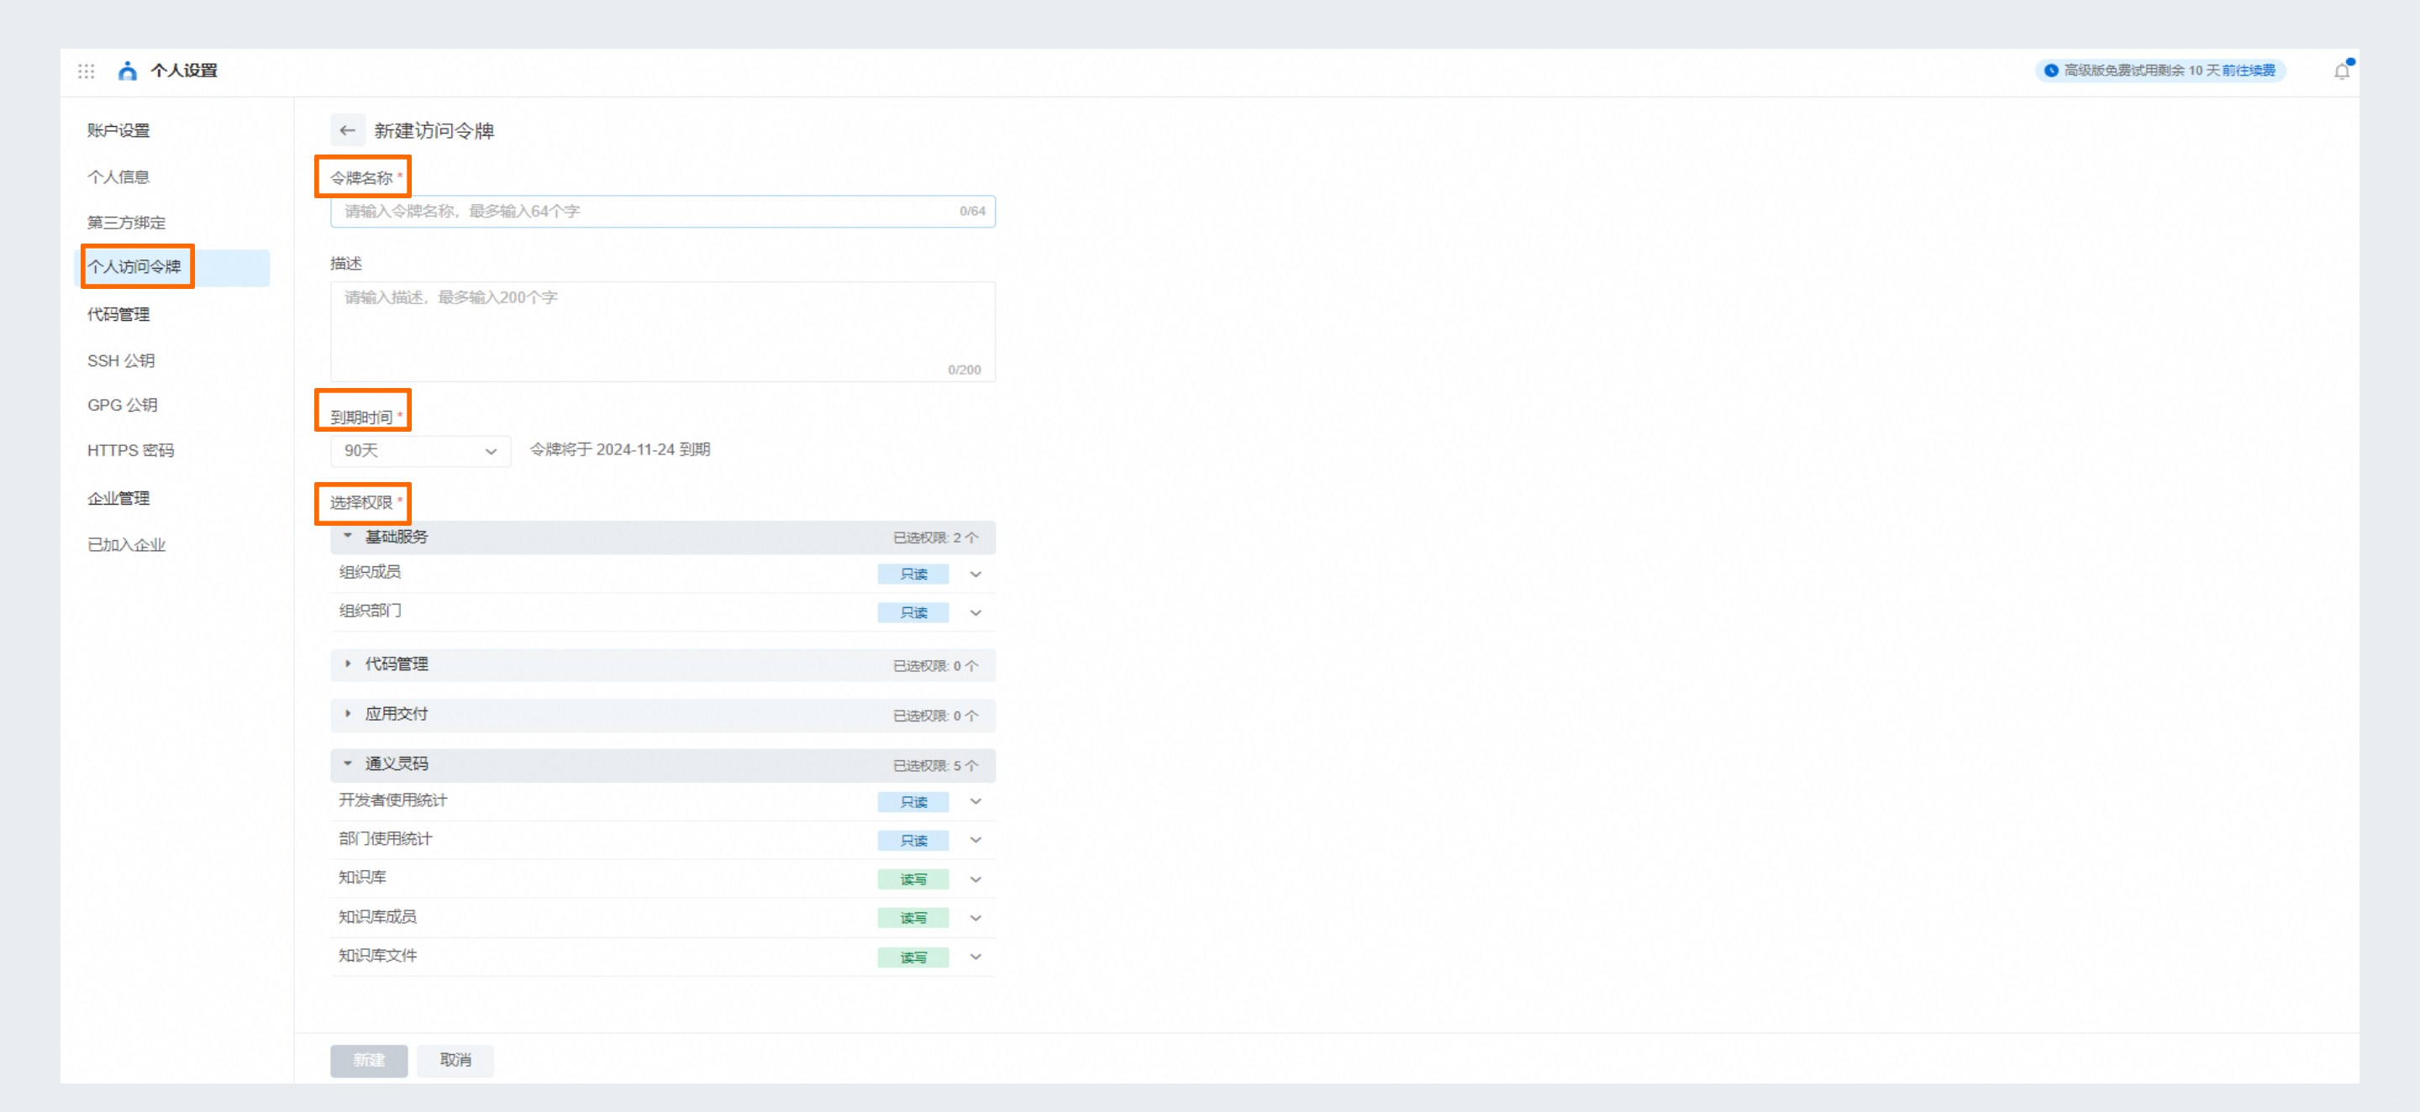2420x1112 pixels.
Task: Click the blue product logo beside 个人设置
Action: (x=128, y=71)
